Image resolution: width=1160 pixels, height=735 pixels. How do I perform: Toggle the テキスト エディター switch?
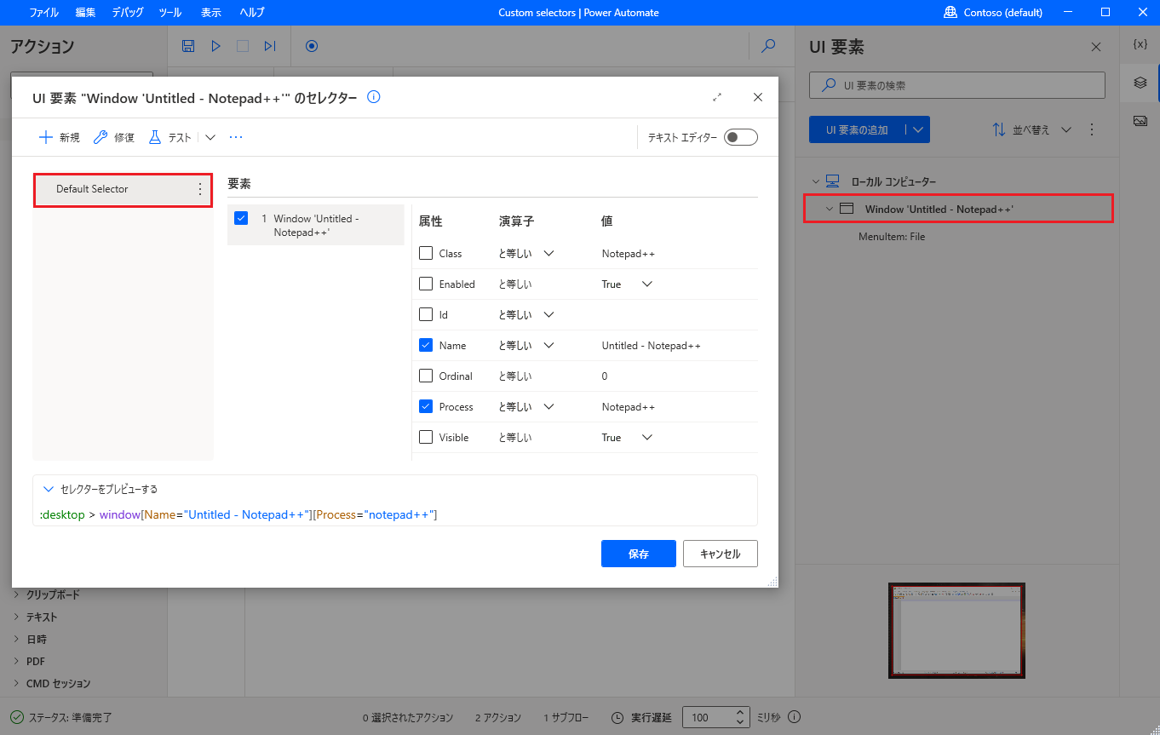click(x=740, y=137)
